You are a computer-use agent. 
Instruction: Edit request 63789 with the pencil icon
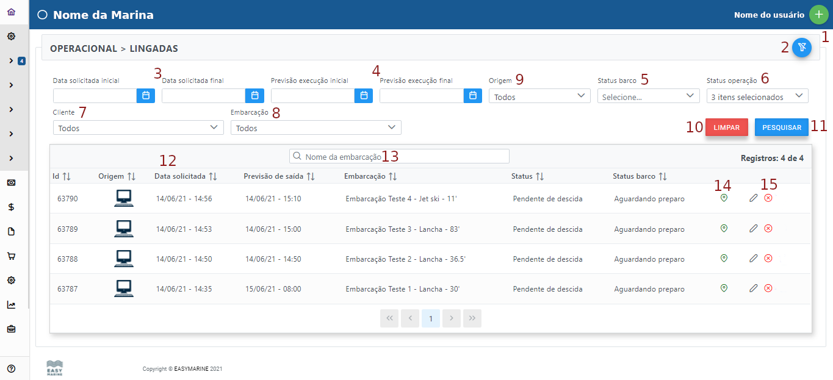click(x=754, y=228)
